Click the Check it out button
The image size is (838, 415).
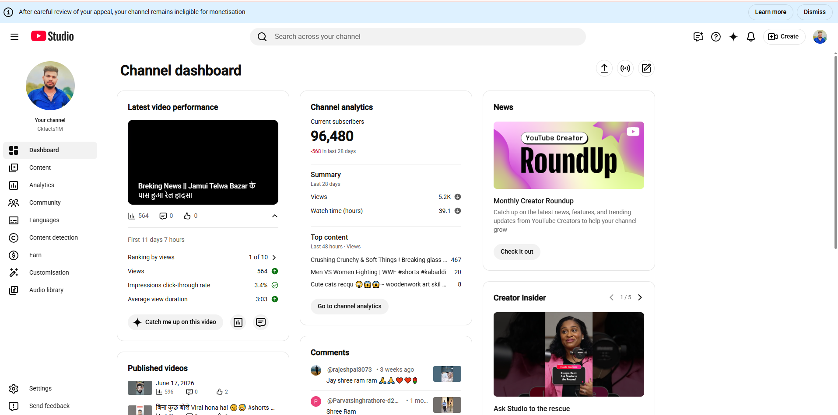click(517, 252)
